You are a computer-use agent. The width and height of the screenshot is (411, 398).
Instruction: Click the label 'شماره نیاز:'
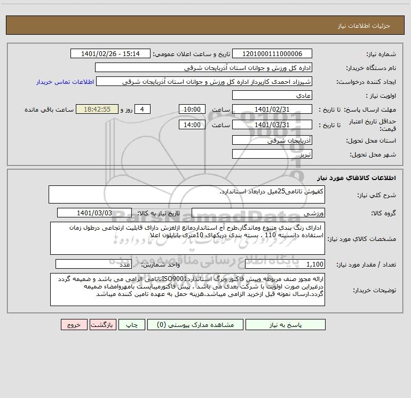[x=381, y=54]
